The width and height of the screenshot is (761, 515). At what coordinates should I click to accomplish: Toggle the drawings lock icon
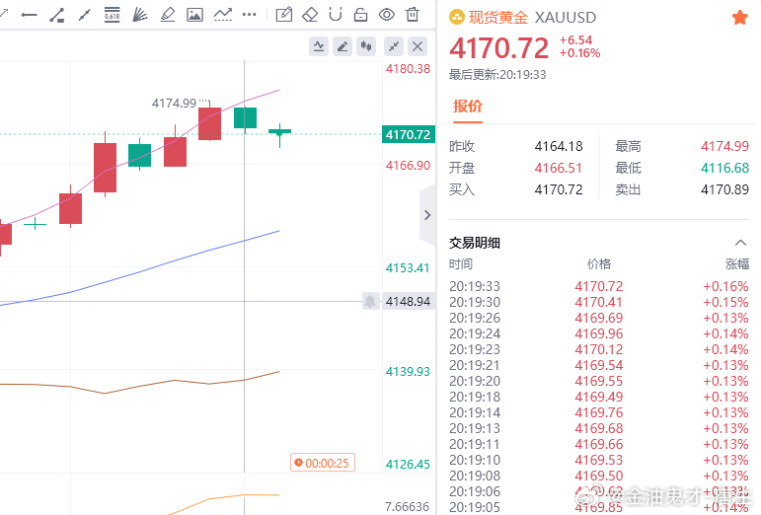pos(360,15)
